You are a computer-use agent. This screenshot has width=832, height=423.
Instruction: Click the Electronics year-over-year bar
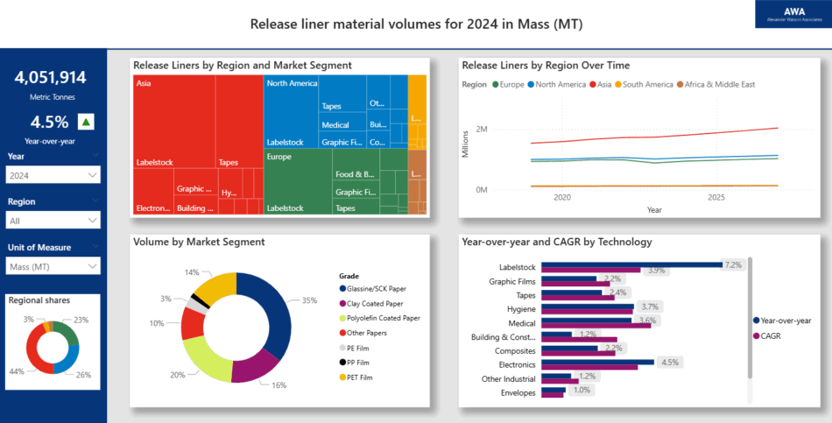tap(597, 361)
